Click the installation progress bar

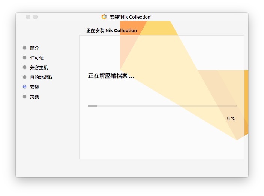tap(162, 106)
